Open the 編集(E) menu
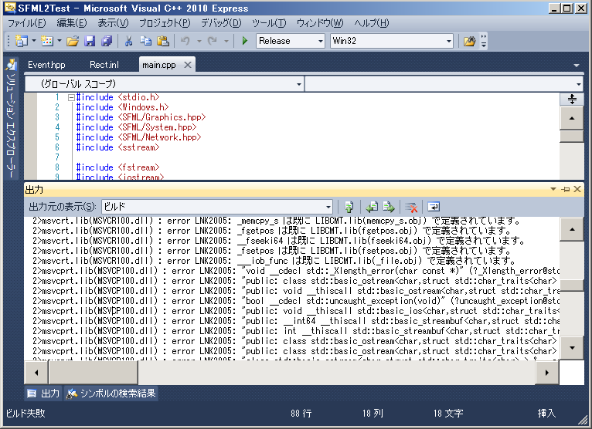Screen dimensions: 592x429 pos(72,23)
